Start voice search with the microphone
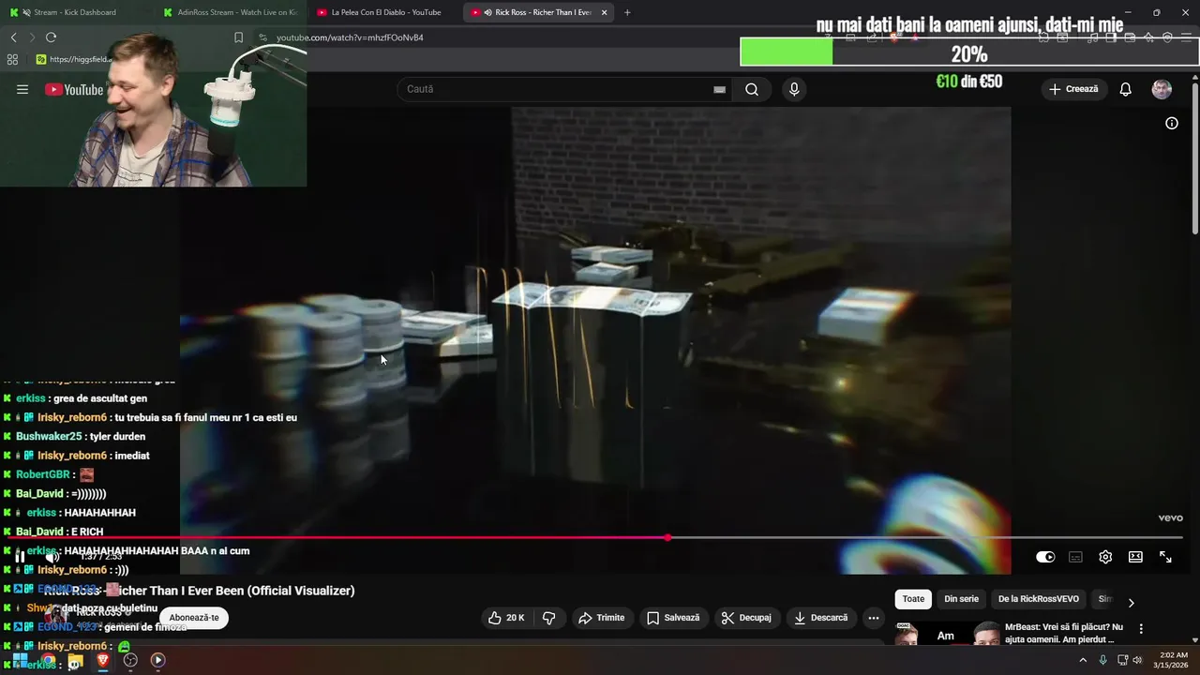Viewport: 1200px width, 675px height. (794, 89)
